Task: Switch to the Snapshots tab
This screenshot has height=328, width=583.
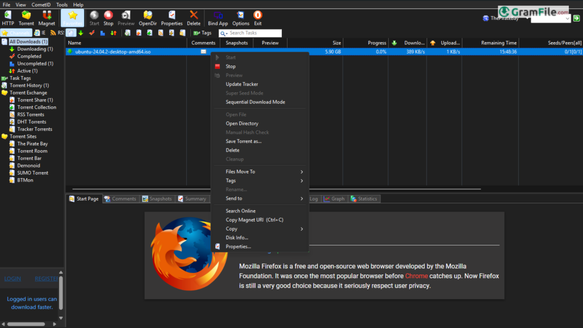Action: [157, 199]
